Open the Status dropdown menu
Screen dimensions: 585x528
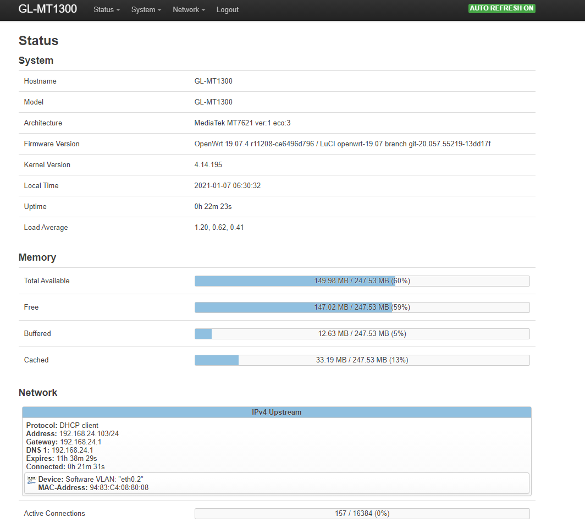click(x=107, y=10)
